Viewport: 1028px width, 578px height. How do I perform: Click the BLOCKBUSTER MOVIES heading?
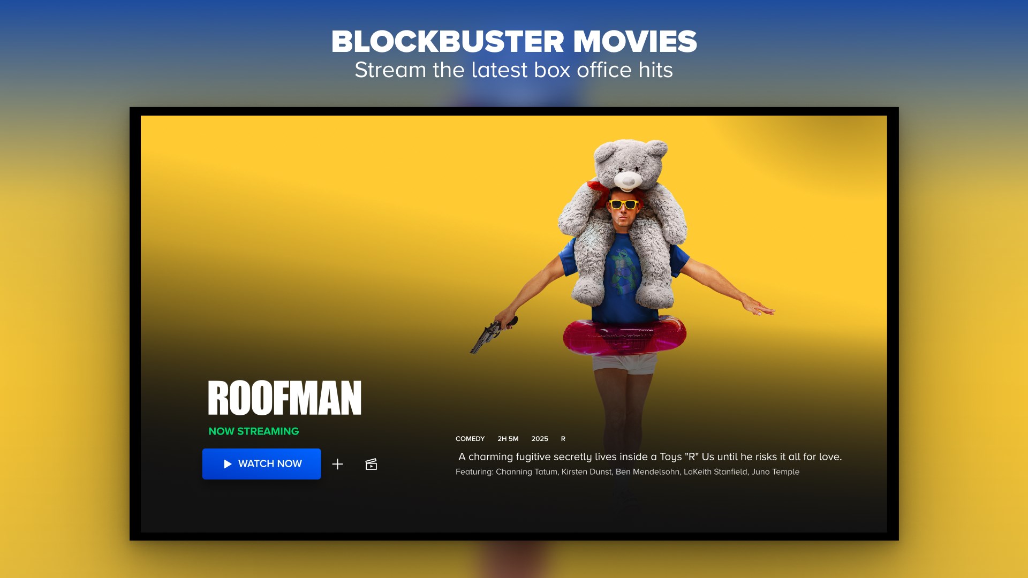[513, 41]
